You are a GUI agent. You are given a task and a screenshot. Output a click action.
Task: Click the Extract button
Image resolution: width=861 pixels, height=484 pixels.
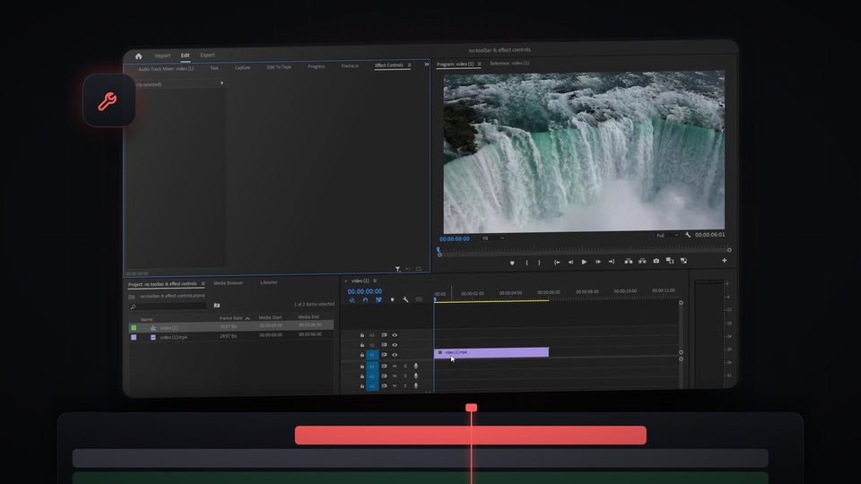642,261
